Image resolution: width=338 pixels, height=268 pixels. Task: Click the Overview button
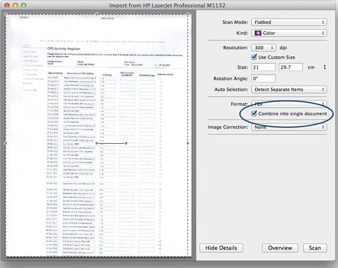click(280, 248)
